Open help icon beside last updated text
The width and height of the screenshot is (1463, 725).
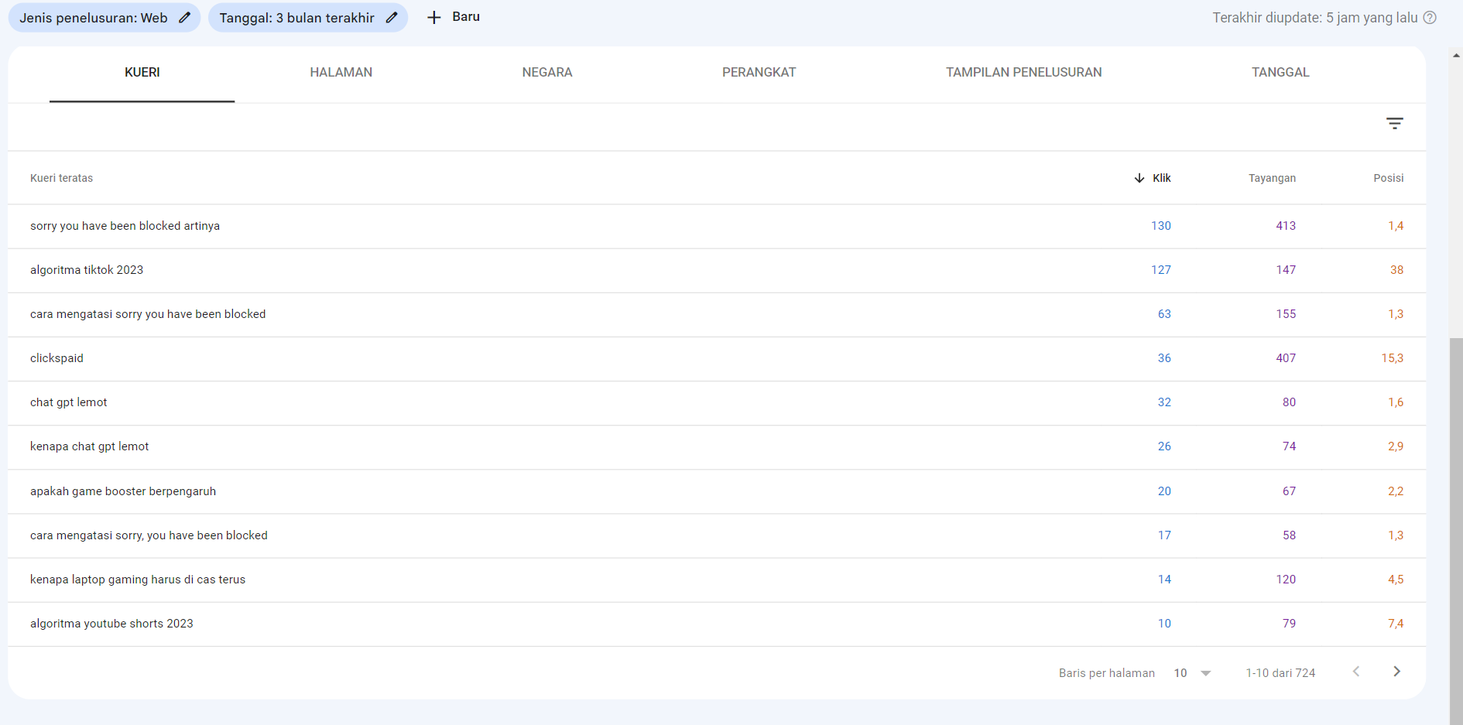1430,18
